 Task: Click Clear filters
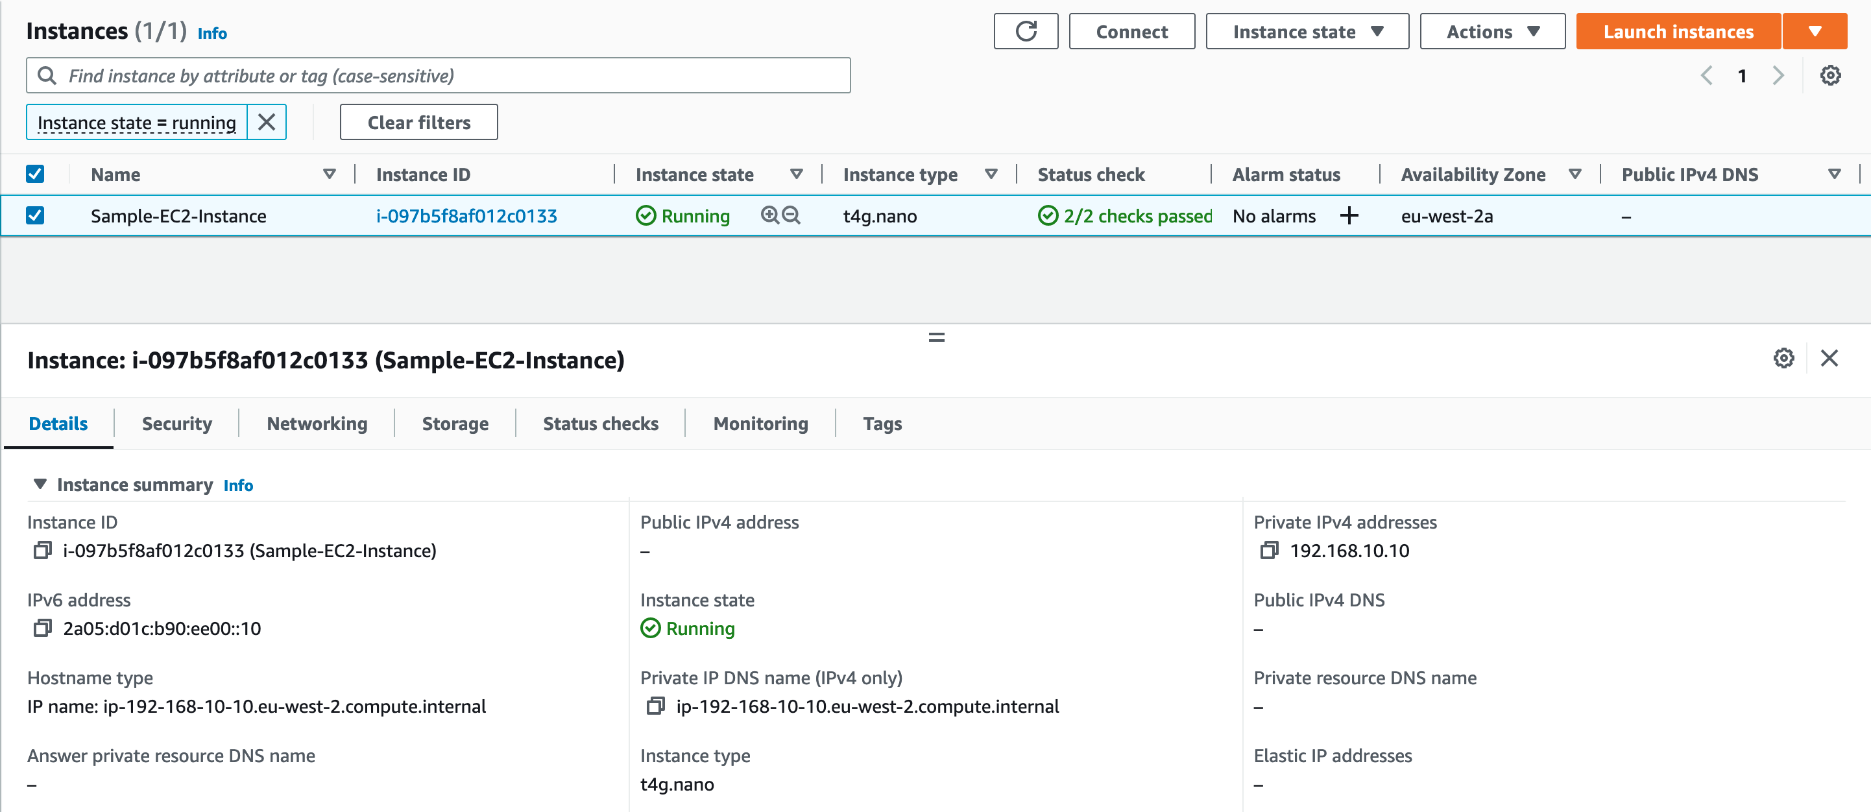418,122
